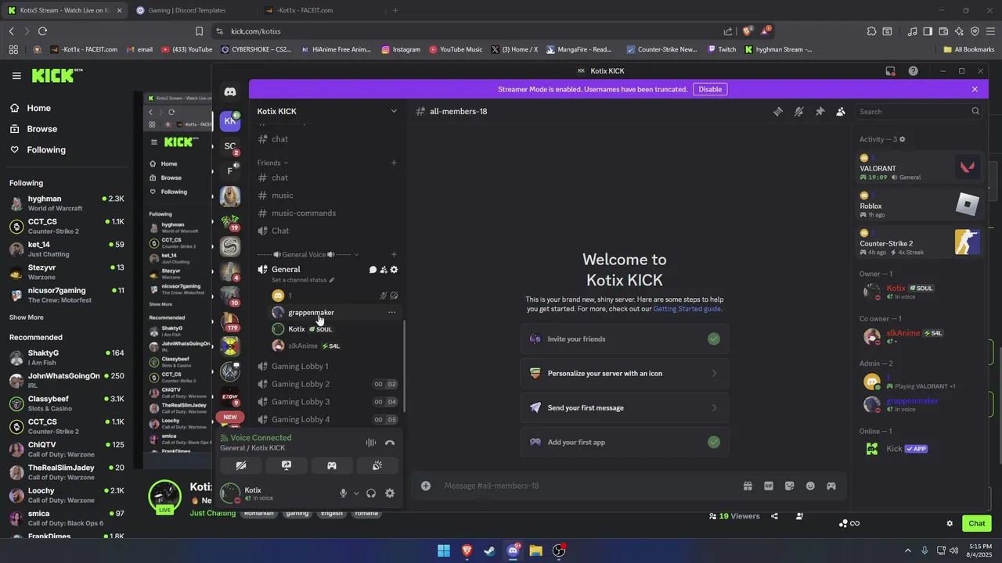
Task: Open Counter-Strike 2 activity card
Action: 920,242
